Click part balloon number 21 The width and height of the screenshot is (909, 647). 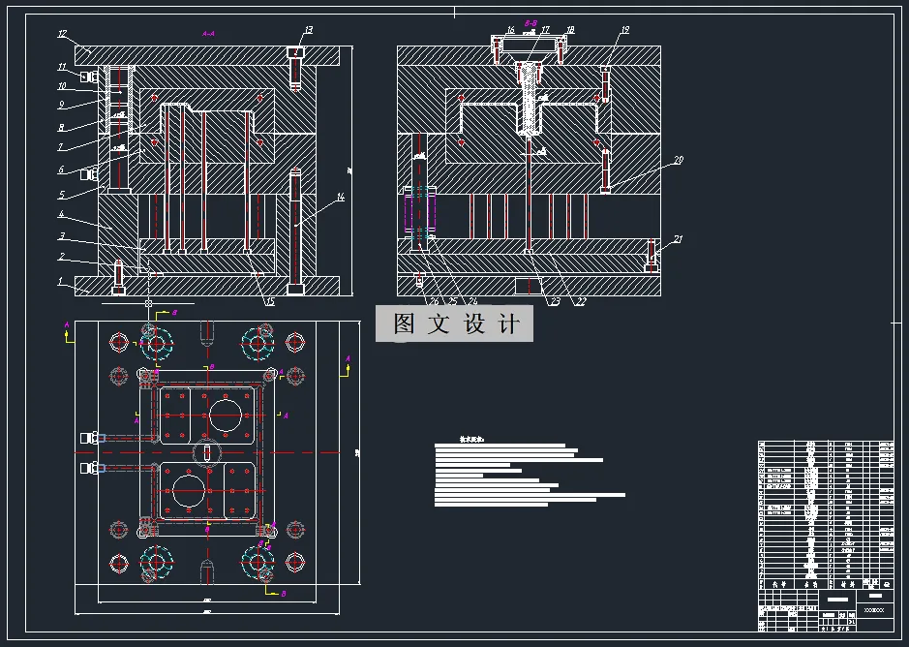tap(679, 238)
